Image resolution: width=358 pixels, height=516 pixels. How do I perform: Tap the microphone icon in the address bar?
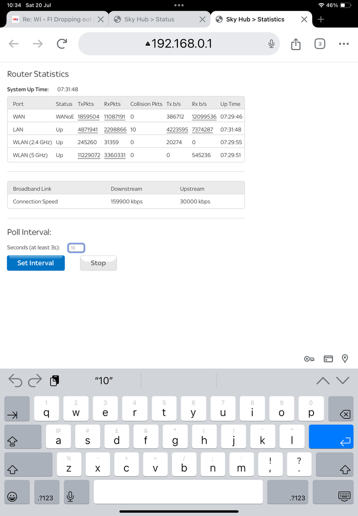point(271,44)
